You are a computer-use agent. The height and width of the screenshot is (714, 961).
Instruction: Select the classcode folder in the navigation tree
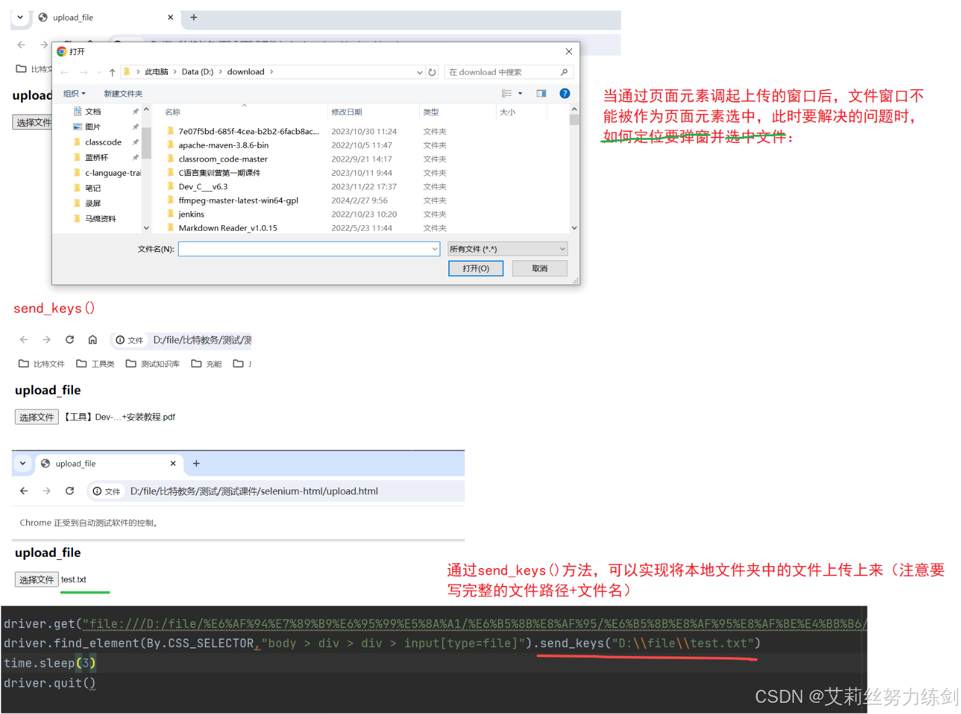(103, 142)
